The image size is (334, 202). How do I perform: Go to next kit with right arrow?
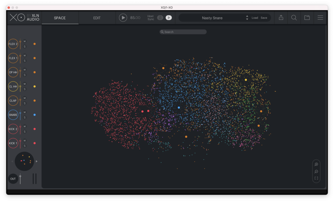pos(37,161)
